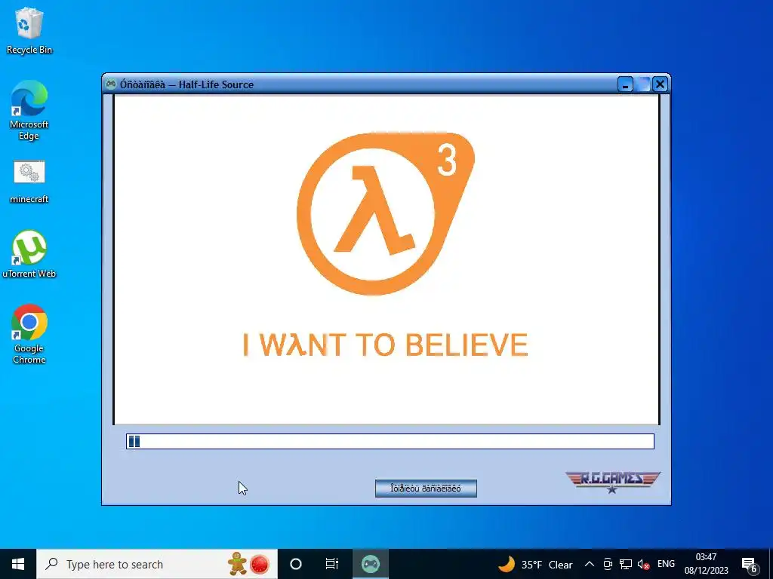The image size is (773, 579).
Task: Click the installation progress bar
Action: [x=390, y=441]
